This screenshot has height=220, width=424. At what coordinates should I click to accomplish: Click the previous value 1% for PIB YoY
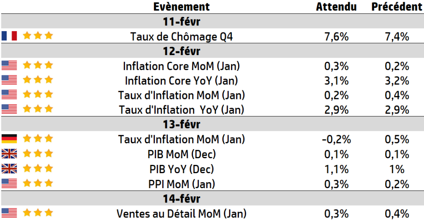397,169
